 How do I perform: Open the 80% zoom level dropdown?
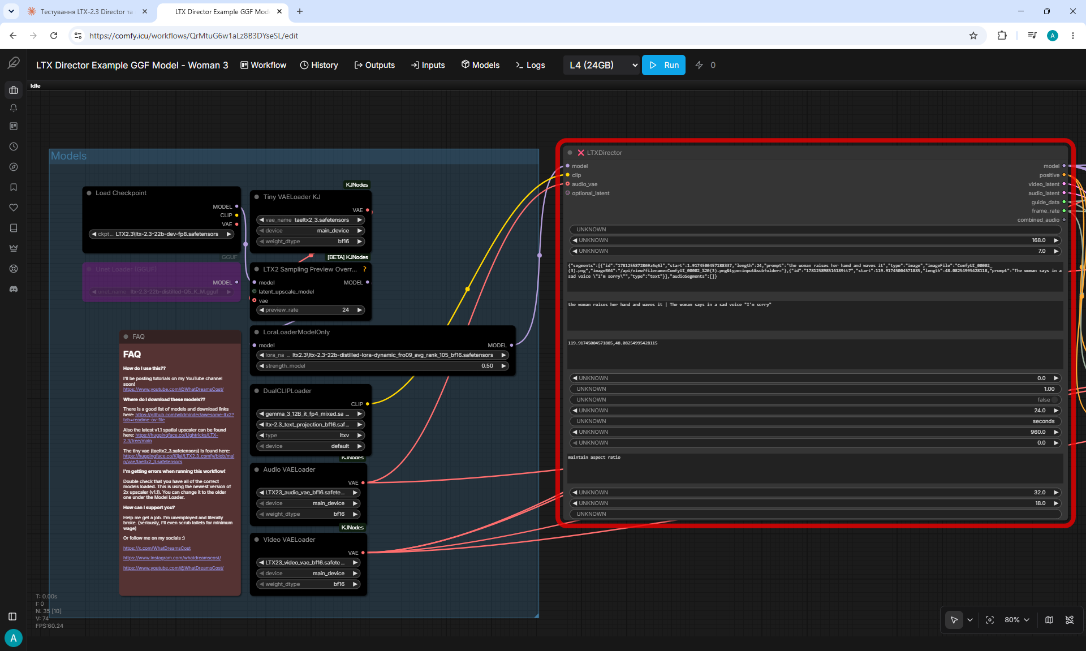point(1017,620)
